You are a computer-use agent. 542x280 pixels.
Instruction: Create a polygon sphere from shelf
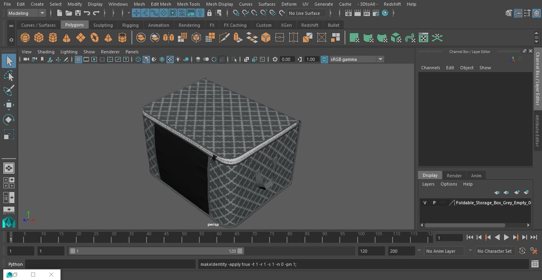[25, 38]
